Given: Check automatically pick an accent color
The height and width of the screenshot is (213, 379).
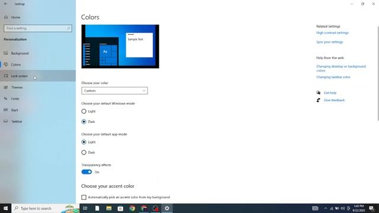Looking at the screenshot, I should (83, 197).
